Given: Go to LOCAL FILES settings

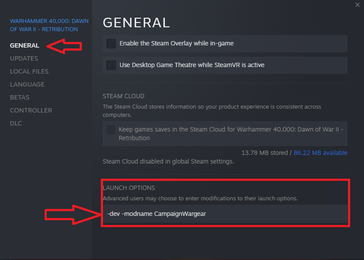Looking at the screenshot, I should 29,71.
